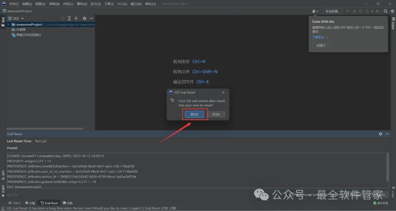The height and width of the screenshot is (211, 396).
Task: Open the Code (代码) menu
Action: pyautogui.click(x=68, y=4)
